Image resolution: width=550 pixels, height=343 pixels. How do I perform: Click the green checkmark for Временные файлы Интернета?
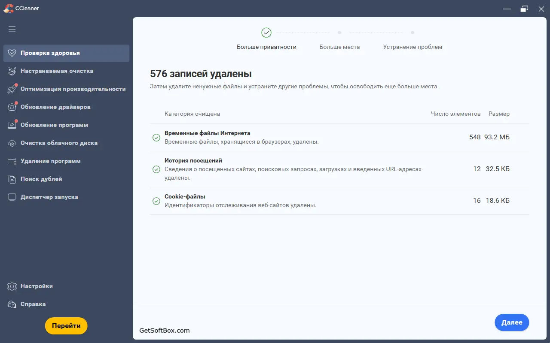tap(156, 138)
